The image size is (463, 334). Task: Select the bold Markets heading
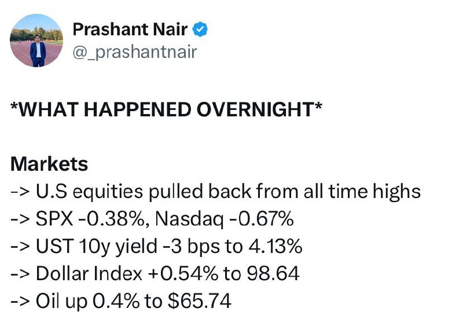[49, 164]
